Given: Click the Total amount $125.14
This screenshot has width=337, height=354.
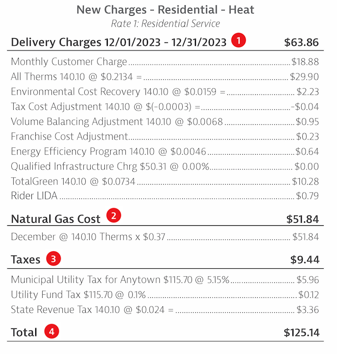Looking at the screenshot, I should 302,332.
